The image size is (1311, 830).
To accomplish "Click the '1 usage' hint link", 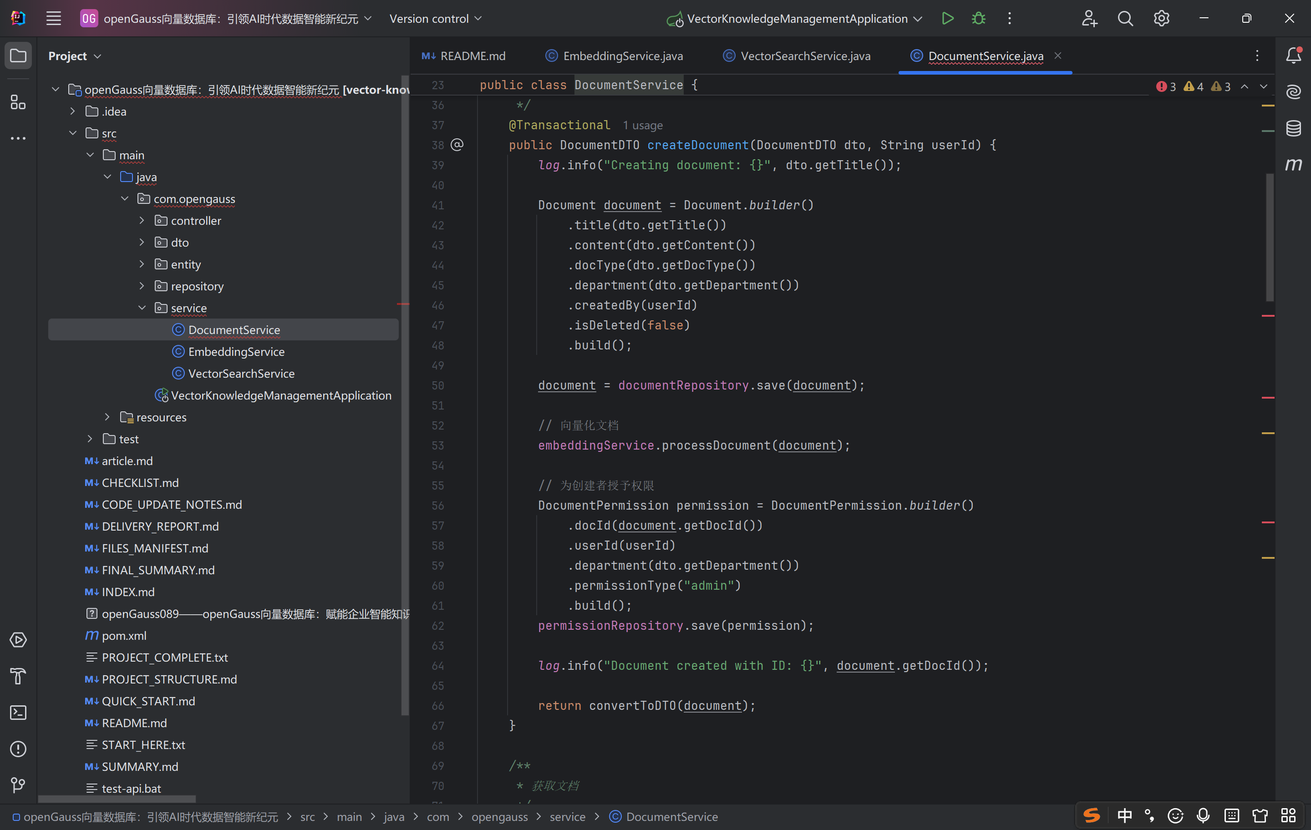I will tap(642, 126).
